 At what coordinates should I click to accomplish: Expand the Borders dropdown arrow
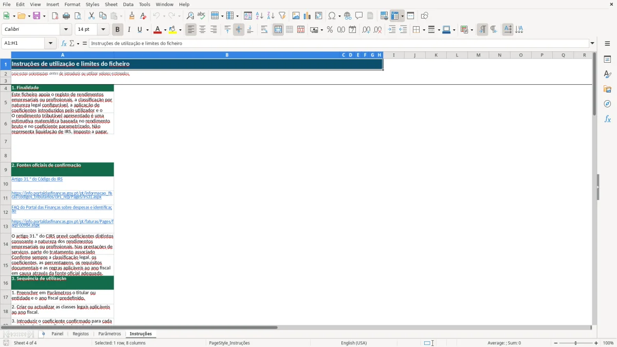(423, 30)
